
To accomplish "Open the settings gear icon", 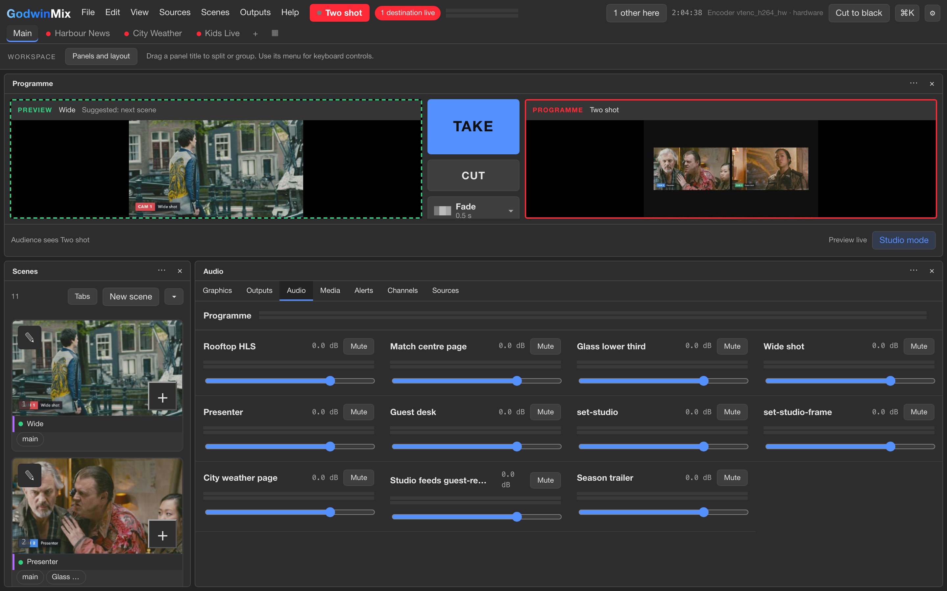I will point(932,13).
